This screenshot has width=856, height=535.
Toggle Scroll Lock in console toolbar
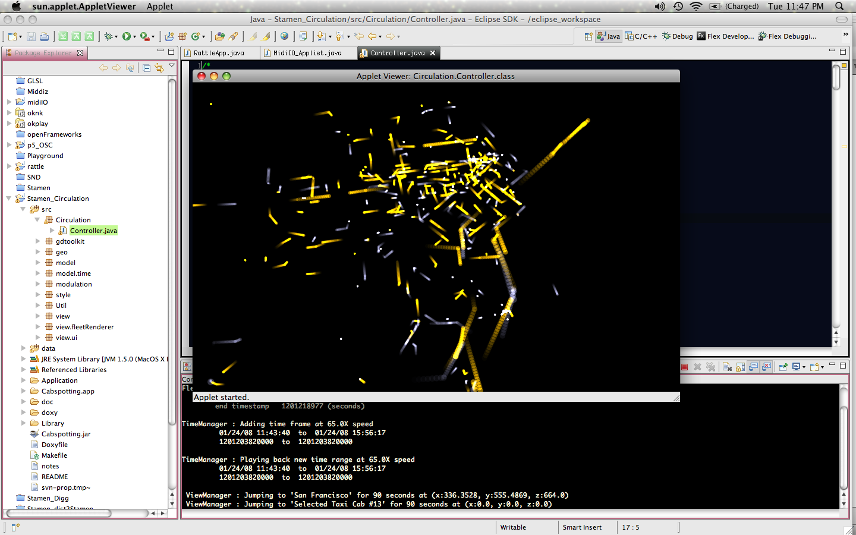tap(740, 367)
